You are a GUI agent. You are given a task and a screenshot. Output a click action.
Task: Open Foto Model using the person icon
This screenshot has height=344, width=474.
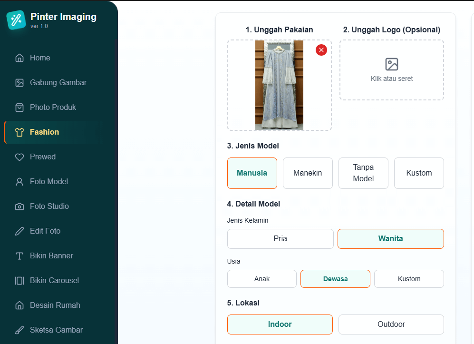tap(19, 182)
